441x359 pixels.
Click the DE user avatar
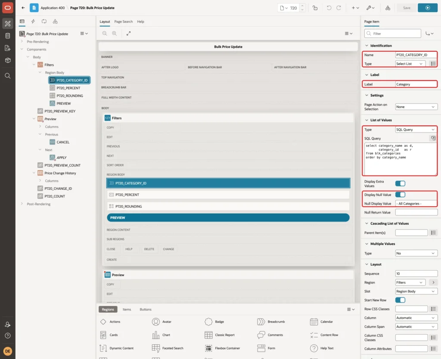8,351
